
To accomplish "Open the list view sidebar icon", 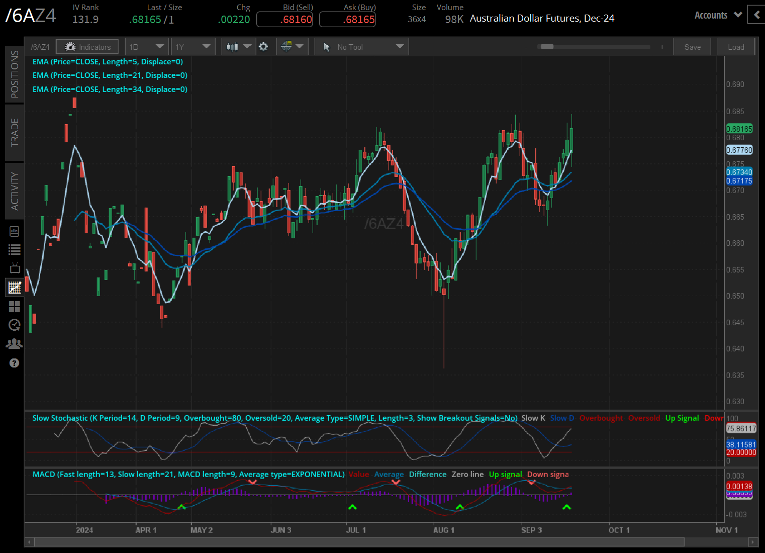I will point(14,250).
